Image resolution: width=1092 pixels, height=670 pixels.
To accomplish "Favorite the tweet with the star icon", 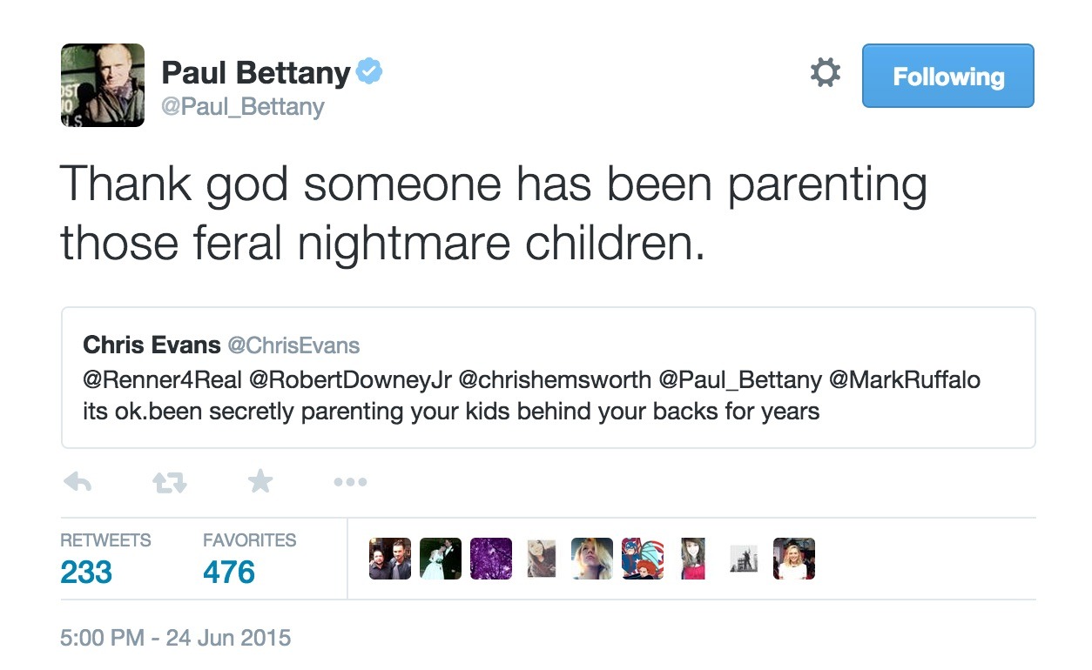I will click(x=260, y=481).
